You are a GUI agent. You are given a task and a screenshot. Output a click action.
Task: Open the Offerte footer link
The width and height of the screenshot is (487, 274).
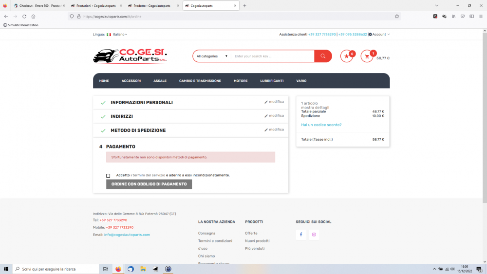(251, 233)
